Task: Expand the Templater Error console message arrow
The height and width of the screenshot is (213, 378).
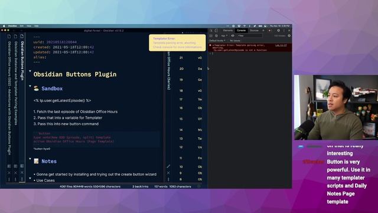Action: (213, 45)
